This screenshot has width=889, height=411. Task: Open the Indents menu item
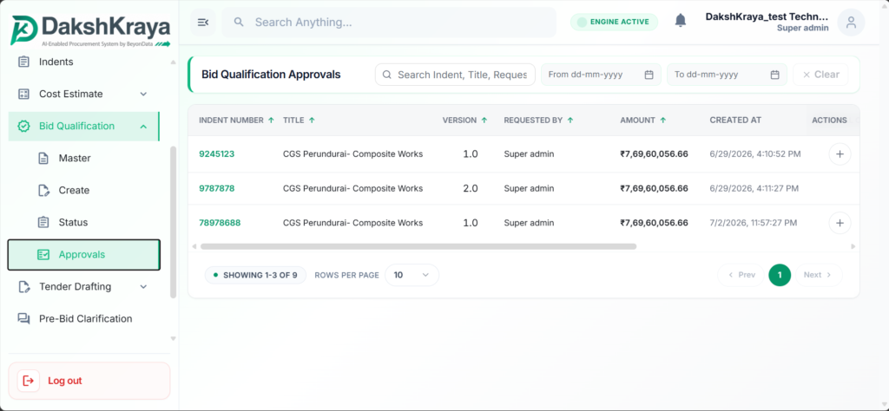pyautogui.click(x=84, y=62)
